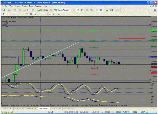The height and width of the screenshot is (114, 158).
Task: Toggle Expert Advisors on or off
Action: (x=62, y=10)
